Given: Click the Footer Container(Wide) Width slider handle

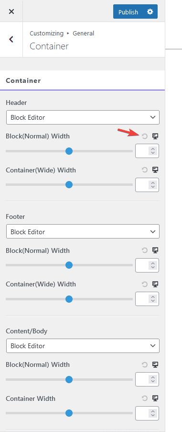Looking at the screenshot, I should 69,299.
